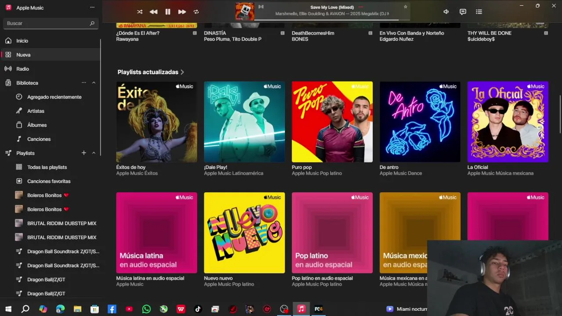Open WhatsApp from the taskbar
562x316 pixels.
coord(146,309)
